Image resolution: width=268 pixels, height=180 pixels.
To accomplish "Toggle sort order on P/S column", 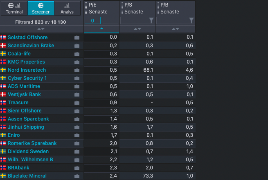I will [x=137, y=29].
